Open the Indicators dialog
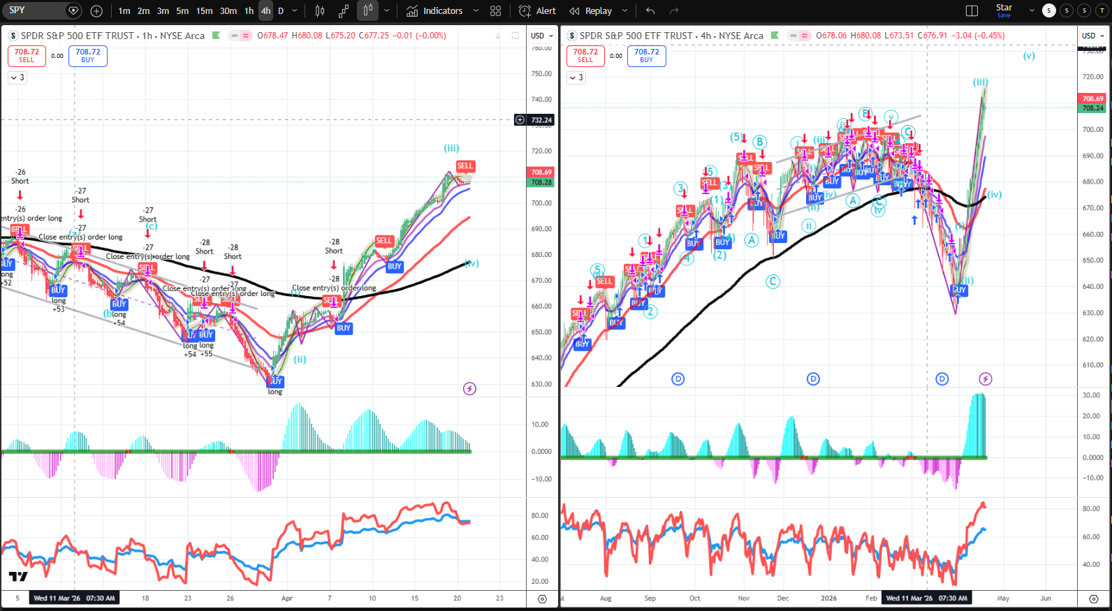Viewport: 1112px width, 611px height. coord(434,11)
